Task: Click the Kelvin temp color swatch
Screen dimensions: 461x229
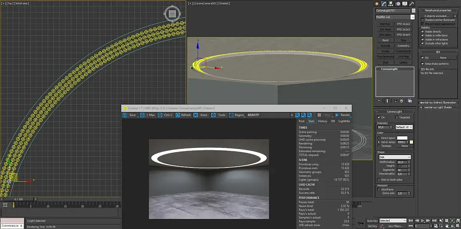Action: (411, 142)
